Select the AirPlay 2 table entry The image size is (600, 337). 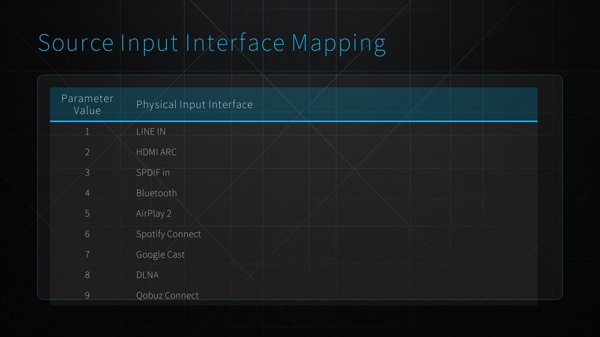click(x=154, y=213)
